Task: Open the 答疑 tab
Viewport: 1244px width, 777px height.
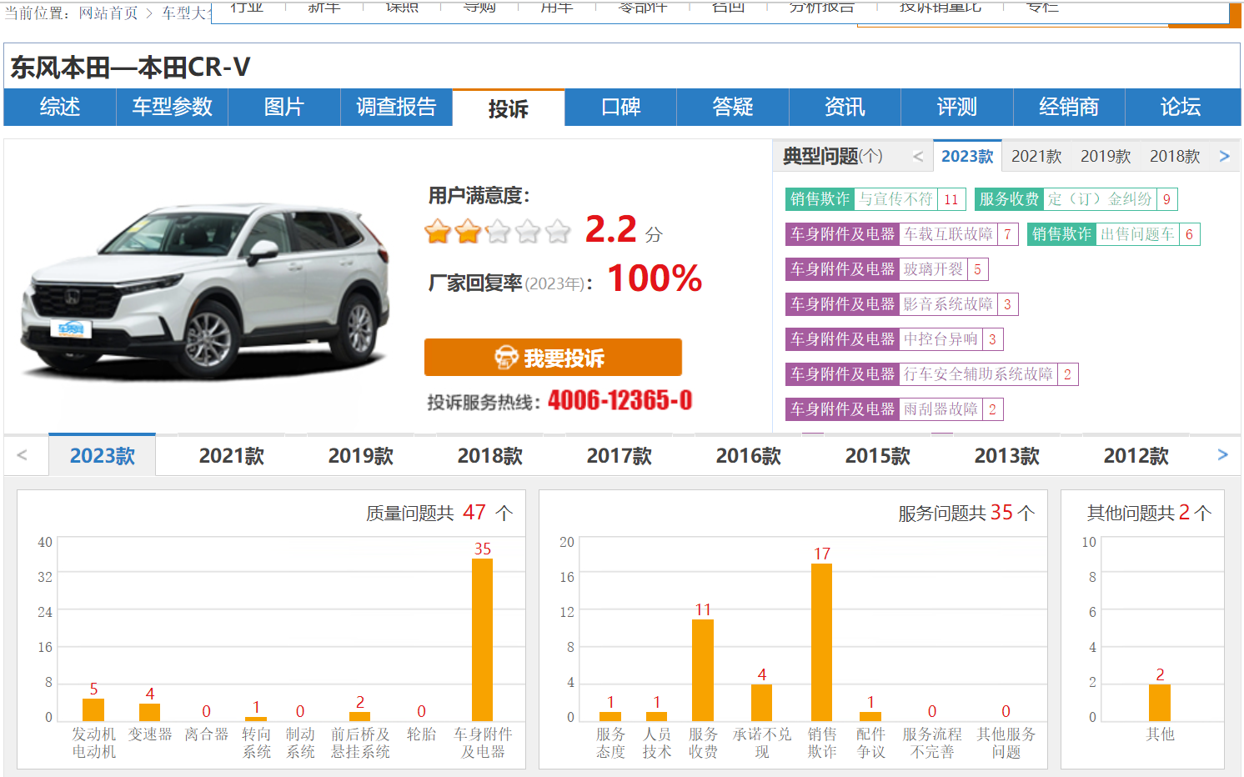Action: coord(733,107)
